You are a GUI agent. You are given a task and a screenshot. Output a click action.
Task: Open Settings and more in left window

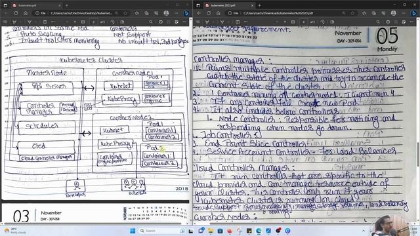(x=176, y=13)
